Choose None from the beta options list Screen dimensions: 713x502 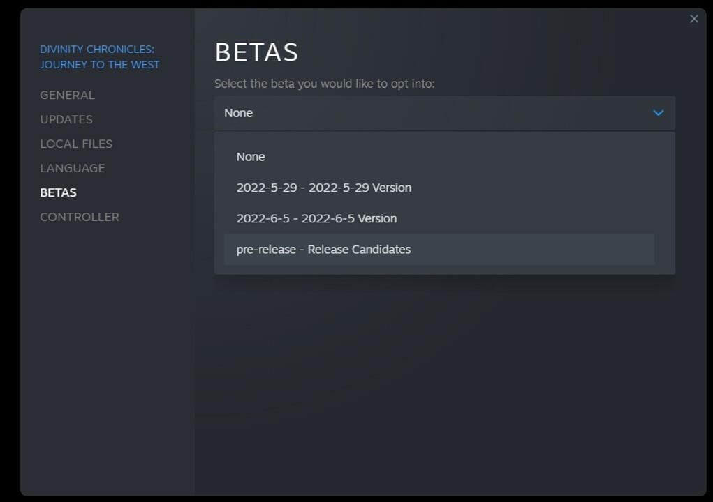click(x=251, y=157)
